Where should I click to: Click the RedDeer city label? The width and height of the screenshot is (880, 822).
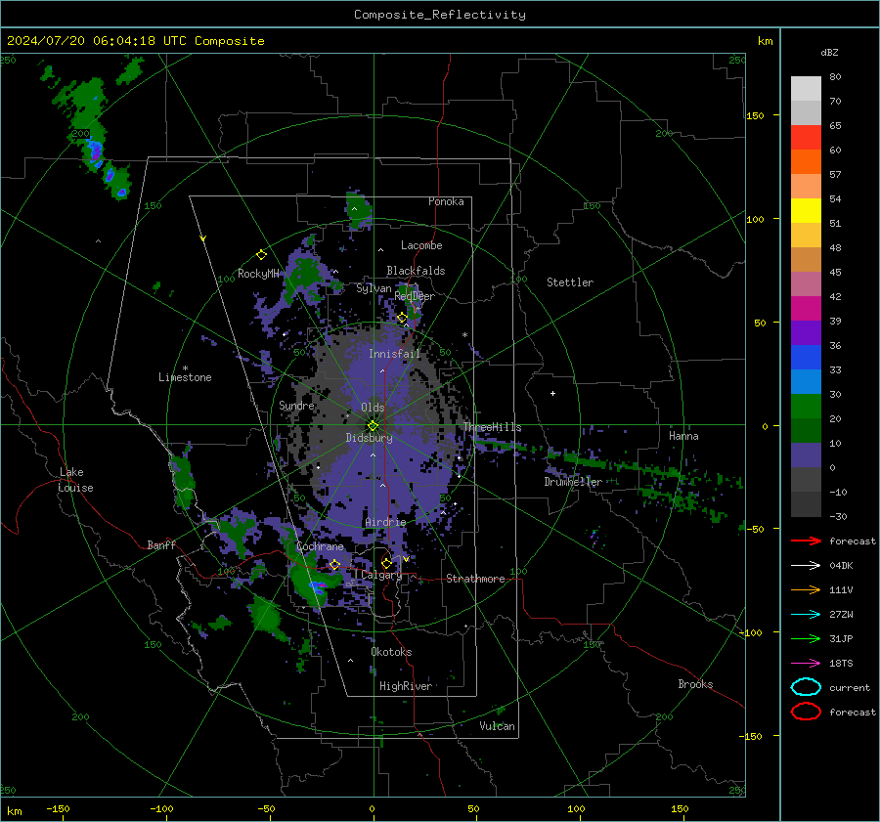pyautogui.click(x=415, y=296)
